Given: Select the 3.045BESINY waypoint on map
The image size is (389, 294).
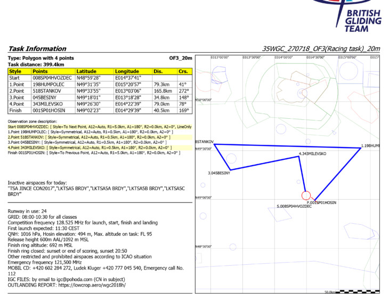Looking at the screenshot, I should [219, 173].
